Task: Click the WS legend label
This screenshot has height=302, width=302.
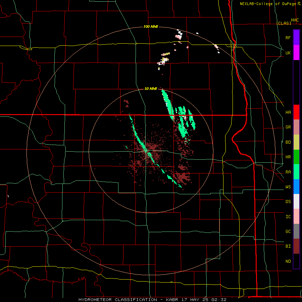Action: pyautogui.click(x=288, y=187)
